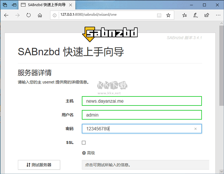Image resolution: width=224 pixels, height=174 pixels.
Task: Toggle reading view icon in address bar
Action: tap(159, 15)
